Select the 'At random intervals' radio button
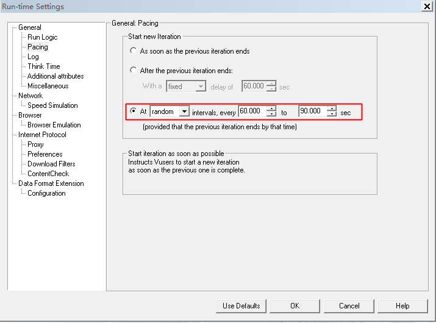Screen dimensions: 436x323 [133, 111]
